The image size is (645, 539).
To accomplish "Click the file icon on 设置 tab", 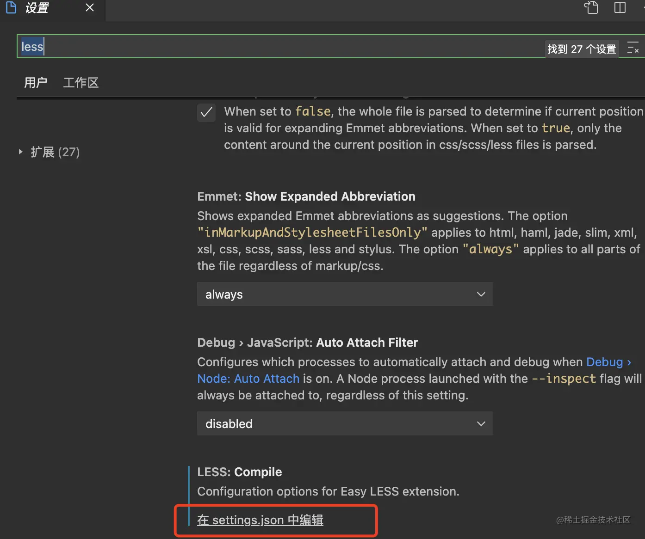I will point(11,7).
